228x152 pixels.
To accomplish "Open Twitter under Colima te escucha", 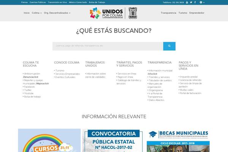I will click(28, 90).
